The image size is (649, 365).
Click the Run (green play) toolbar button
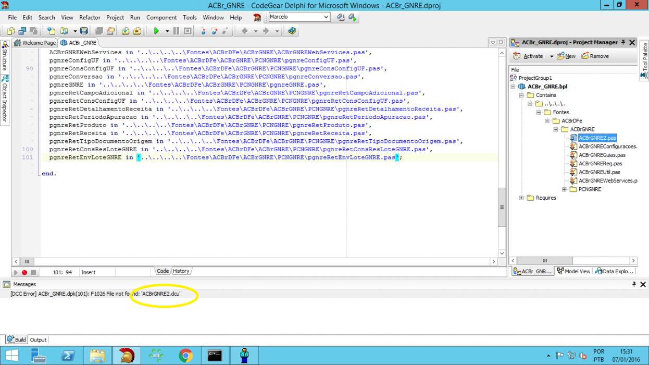[156, 31]
